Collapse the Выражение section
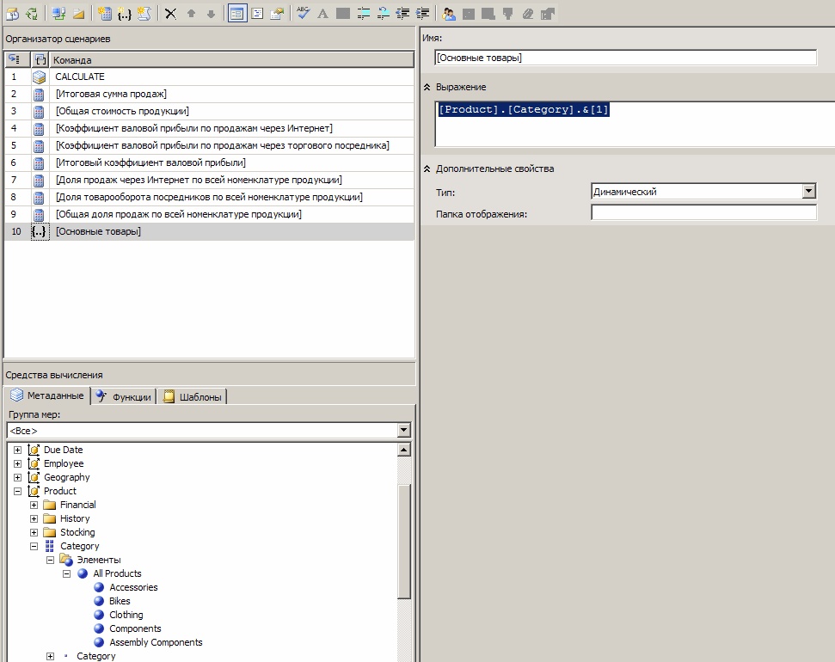Viewport: 835px width, 662px height. tap(427, 88)
